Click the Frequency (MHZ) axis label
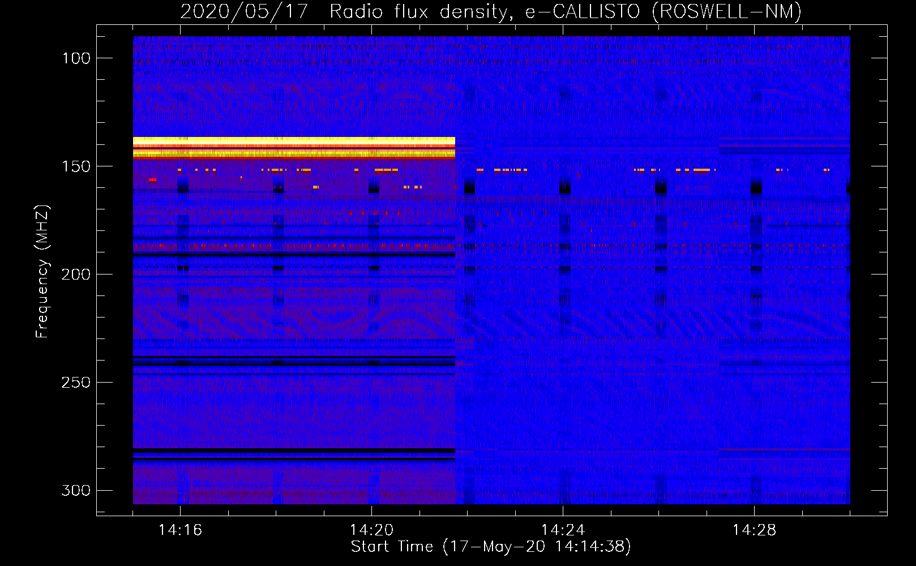The height and width of the screenshot is (566, 916). pos(42,271)
